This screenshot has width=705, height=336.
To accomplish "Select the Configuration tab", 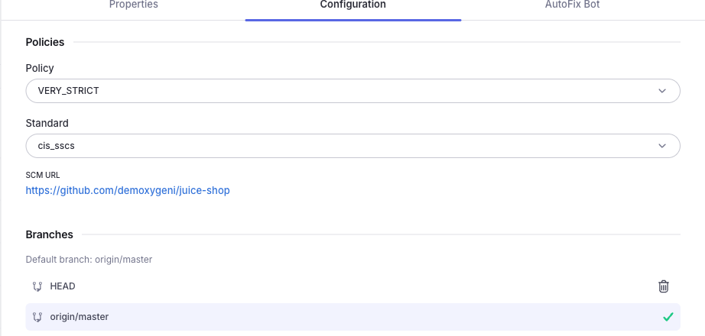I will point(353,5).
